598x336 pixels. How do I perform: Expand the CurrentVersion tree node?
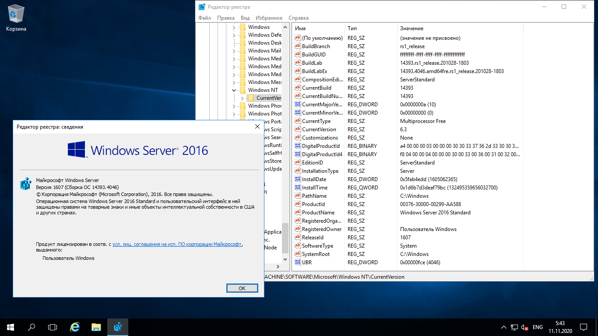[x=242, y=98]
